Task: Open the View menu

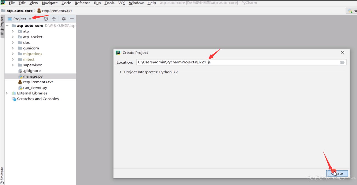Action: pyautogui.click(x=34, y=3)
